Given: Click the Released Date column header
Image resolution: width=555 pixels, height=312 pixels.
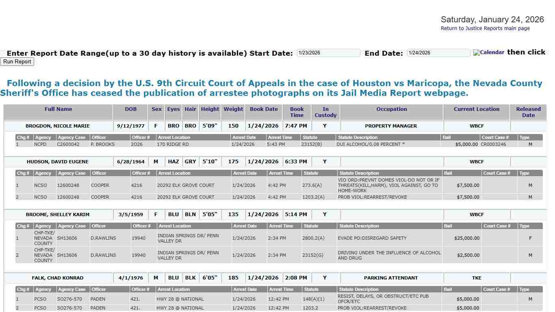Looking at the screenshot, I should [528, 112].
